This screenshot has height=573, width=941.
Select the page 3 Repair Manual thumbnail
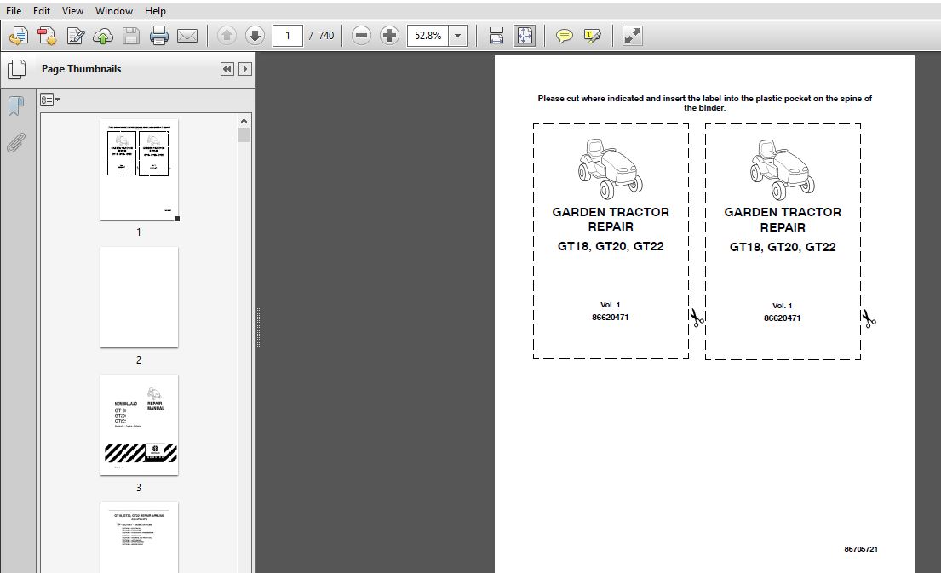[139, 425]
